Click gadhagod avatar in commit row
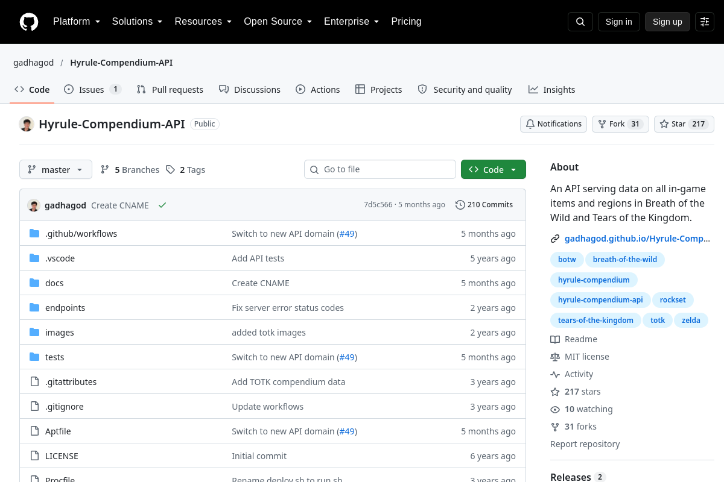 pyautogui.click(x=34, y=205)
